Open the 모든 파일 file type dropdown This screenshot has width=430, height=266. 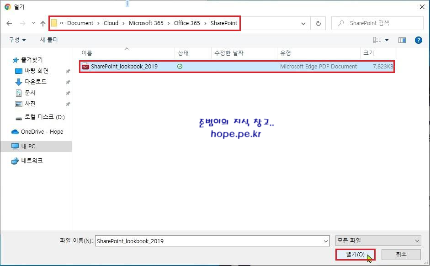[x=378, y=241]
